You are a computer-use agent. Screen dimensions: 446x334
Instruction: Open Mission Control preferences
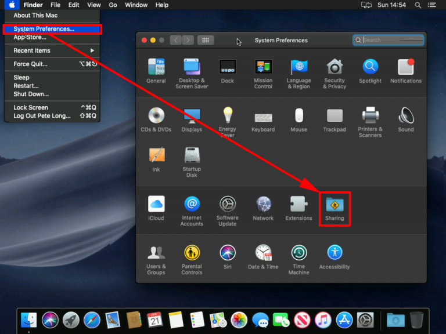pyautogui.click(x=263, y=74)
